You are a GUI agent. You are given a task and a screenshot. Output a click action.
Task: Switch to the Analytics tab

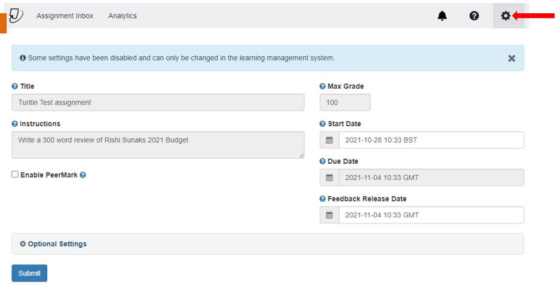[x=122, y=16]
